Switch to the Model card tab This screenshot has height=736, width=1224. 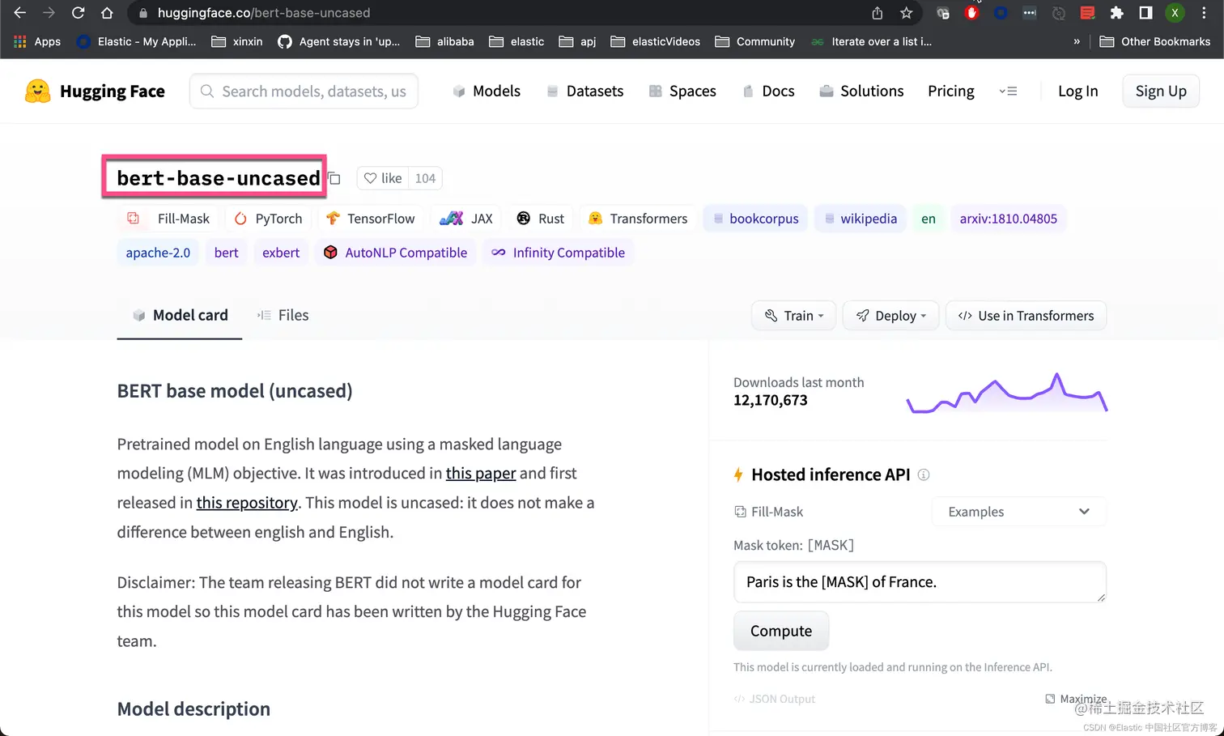180,315
